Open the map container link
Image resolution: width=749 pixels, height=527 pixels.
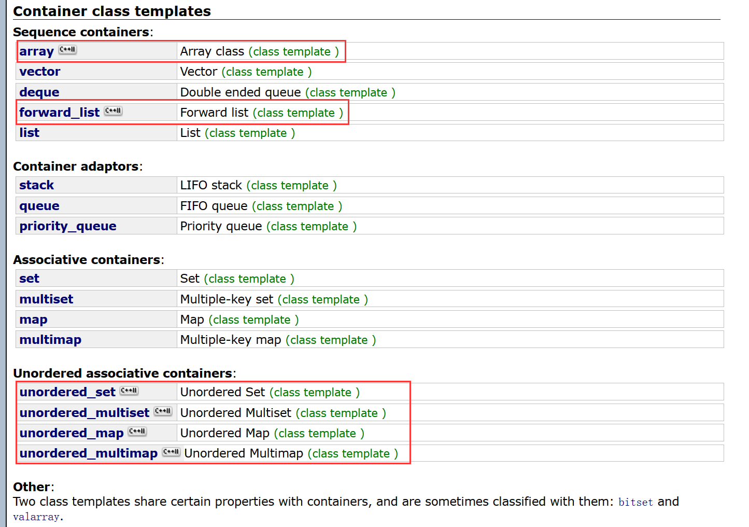pyautogui.click(x=34, y=320)
